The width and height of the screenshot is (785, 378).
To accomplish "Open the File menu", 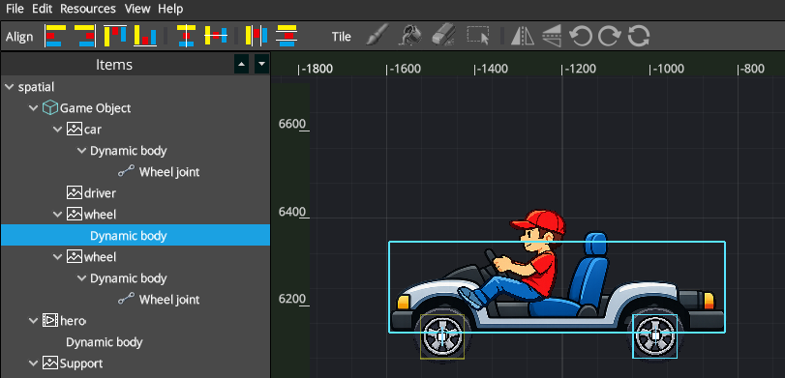I will (x=15, y=9).
